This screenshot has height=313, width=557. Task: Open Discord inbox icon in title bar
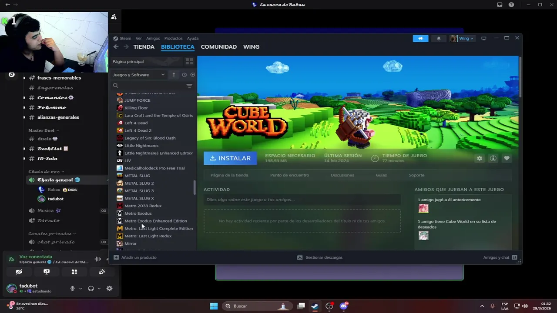pos(500,5)
